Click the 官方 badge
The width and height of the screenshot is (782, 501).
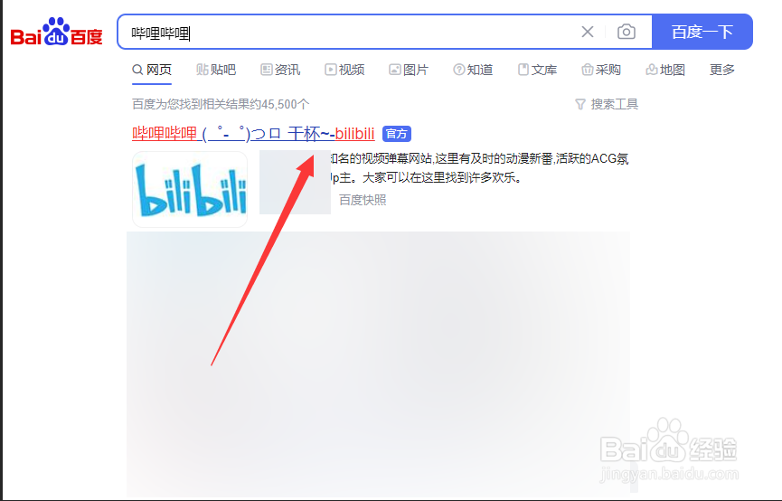click(x=397, y=134)
